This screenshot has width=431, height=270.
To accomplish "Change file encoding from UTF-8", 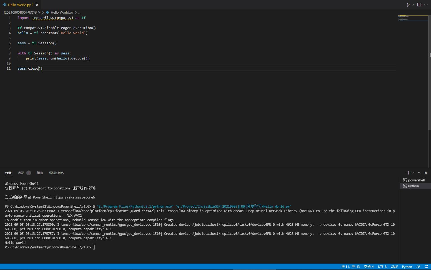I will point(382,267).
